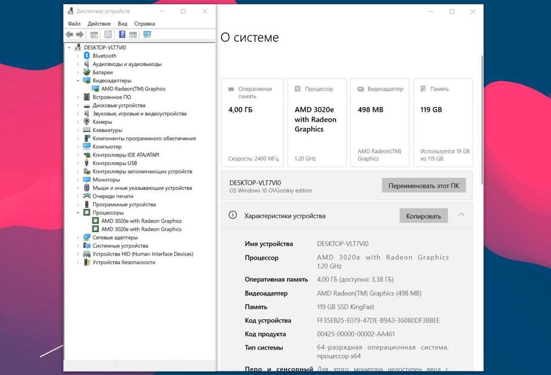This screenshot has width=551, height=375.
Task: Click the Камеры webcam icon
Action: (x=87, y=122)
